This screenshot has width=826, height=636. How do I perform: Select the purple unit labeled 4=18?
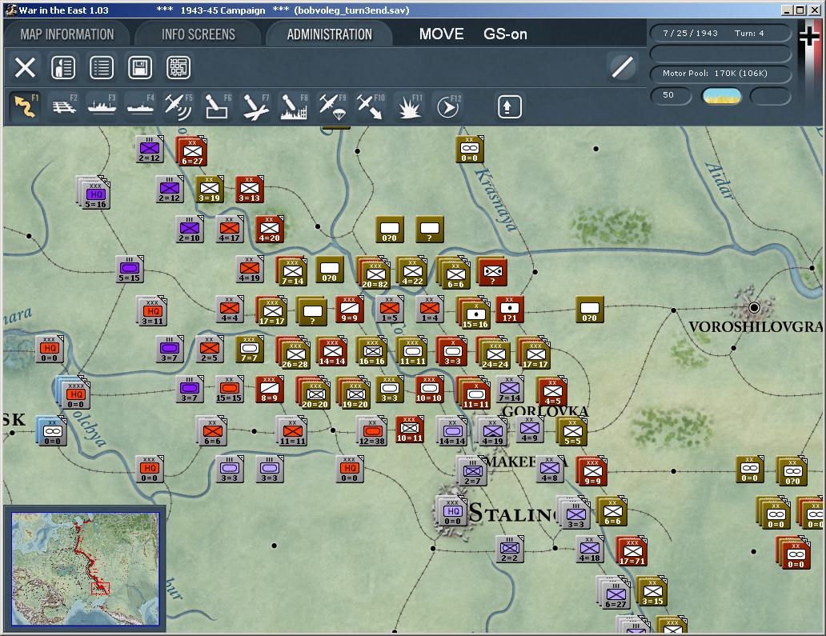pos(589,550)
